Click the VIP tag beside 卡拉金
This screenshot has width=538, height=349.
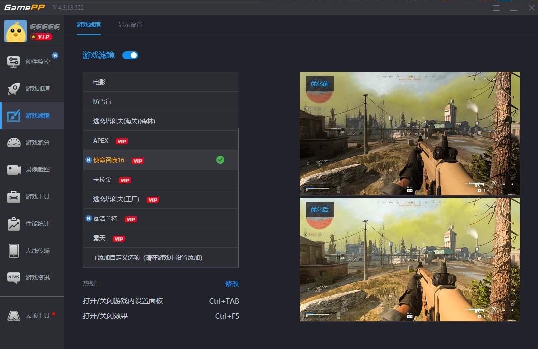coord(125,180)
